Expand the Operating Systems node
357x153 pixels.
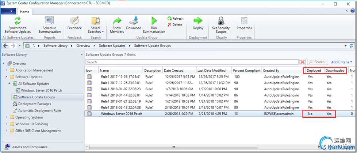coord(7,117)
